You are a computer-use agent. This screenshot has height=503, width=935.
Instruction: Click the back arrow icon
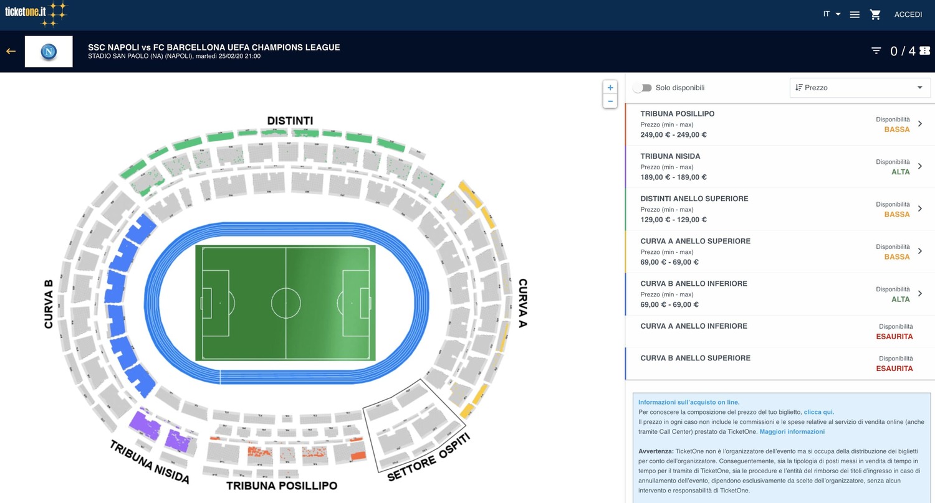coord(11,51)
